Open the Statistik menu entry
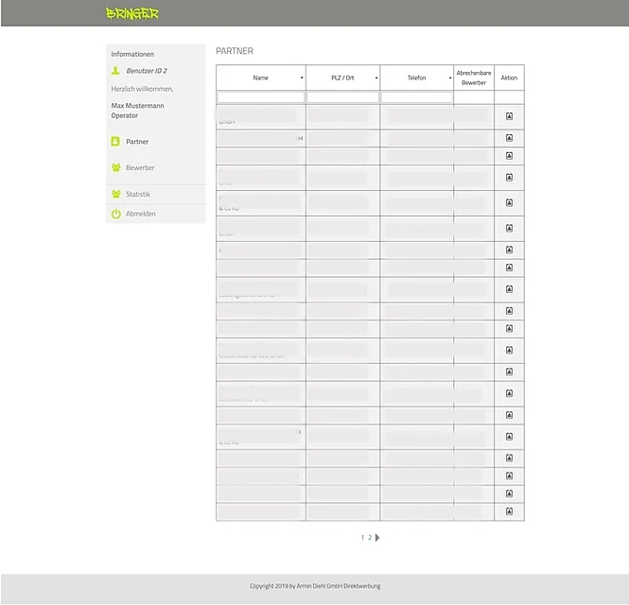 (x=138, y=195)
